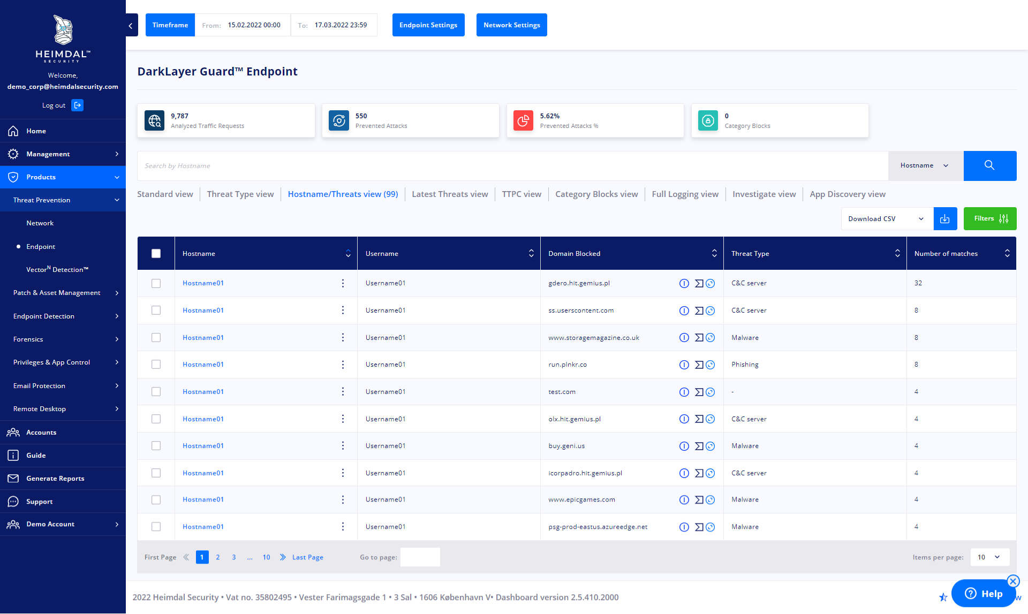Click the Endpoint Settings button
The width and height of the screenshot is (1028, 614).
428,25
